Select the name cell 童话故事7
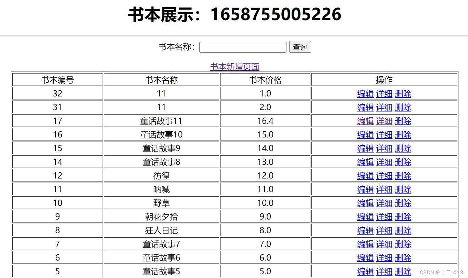Image resolution: width=468 pixels, height=278 pixels. pos(161,244)
